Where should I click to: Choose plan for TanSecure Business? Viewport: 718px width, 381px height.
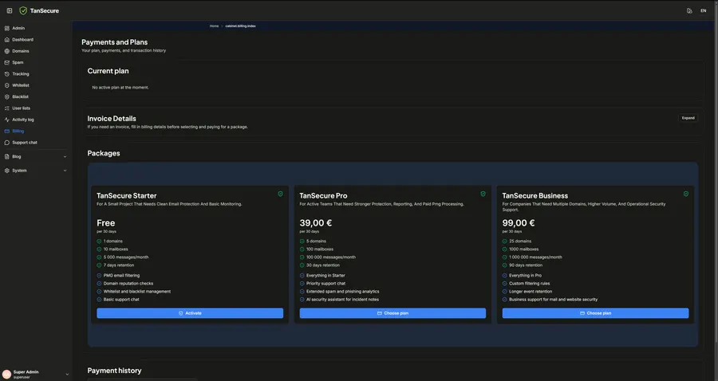[x=595, y=313]
